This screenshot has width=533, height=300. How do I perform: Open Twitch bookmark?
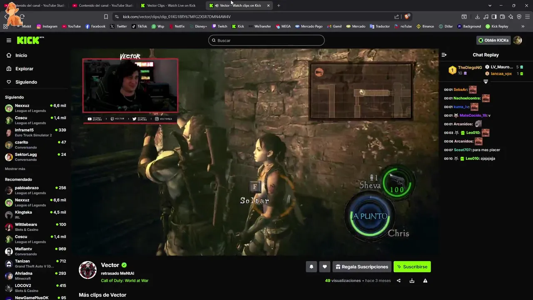click(x=219, y=26)
